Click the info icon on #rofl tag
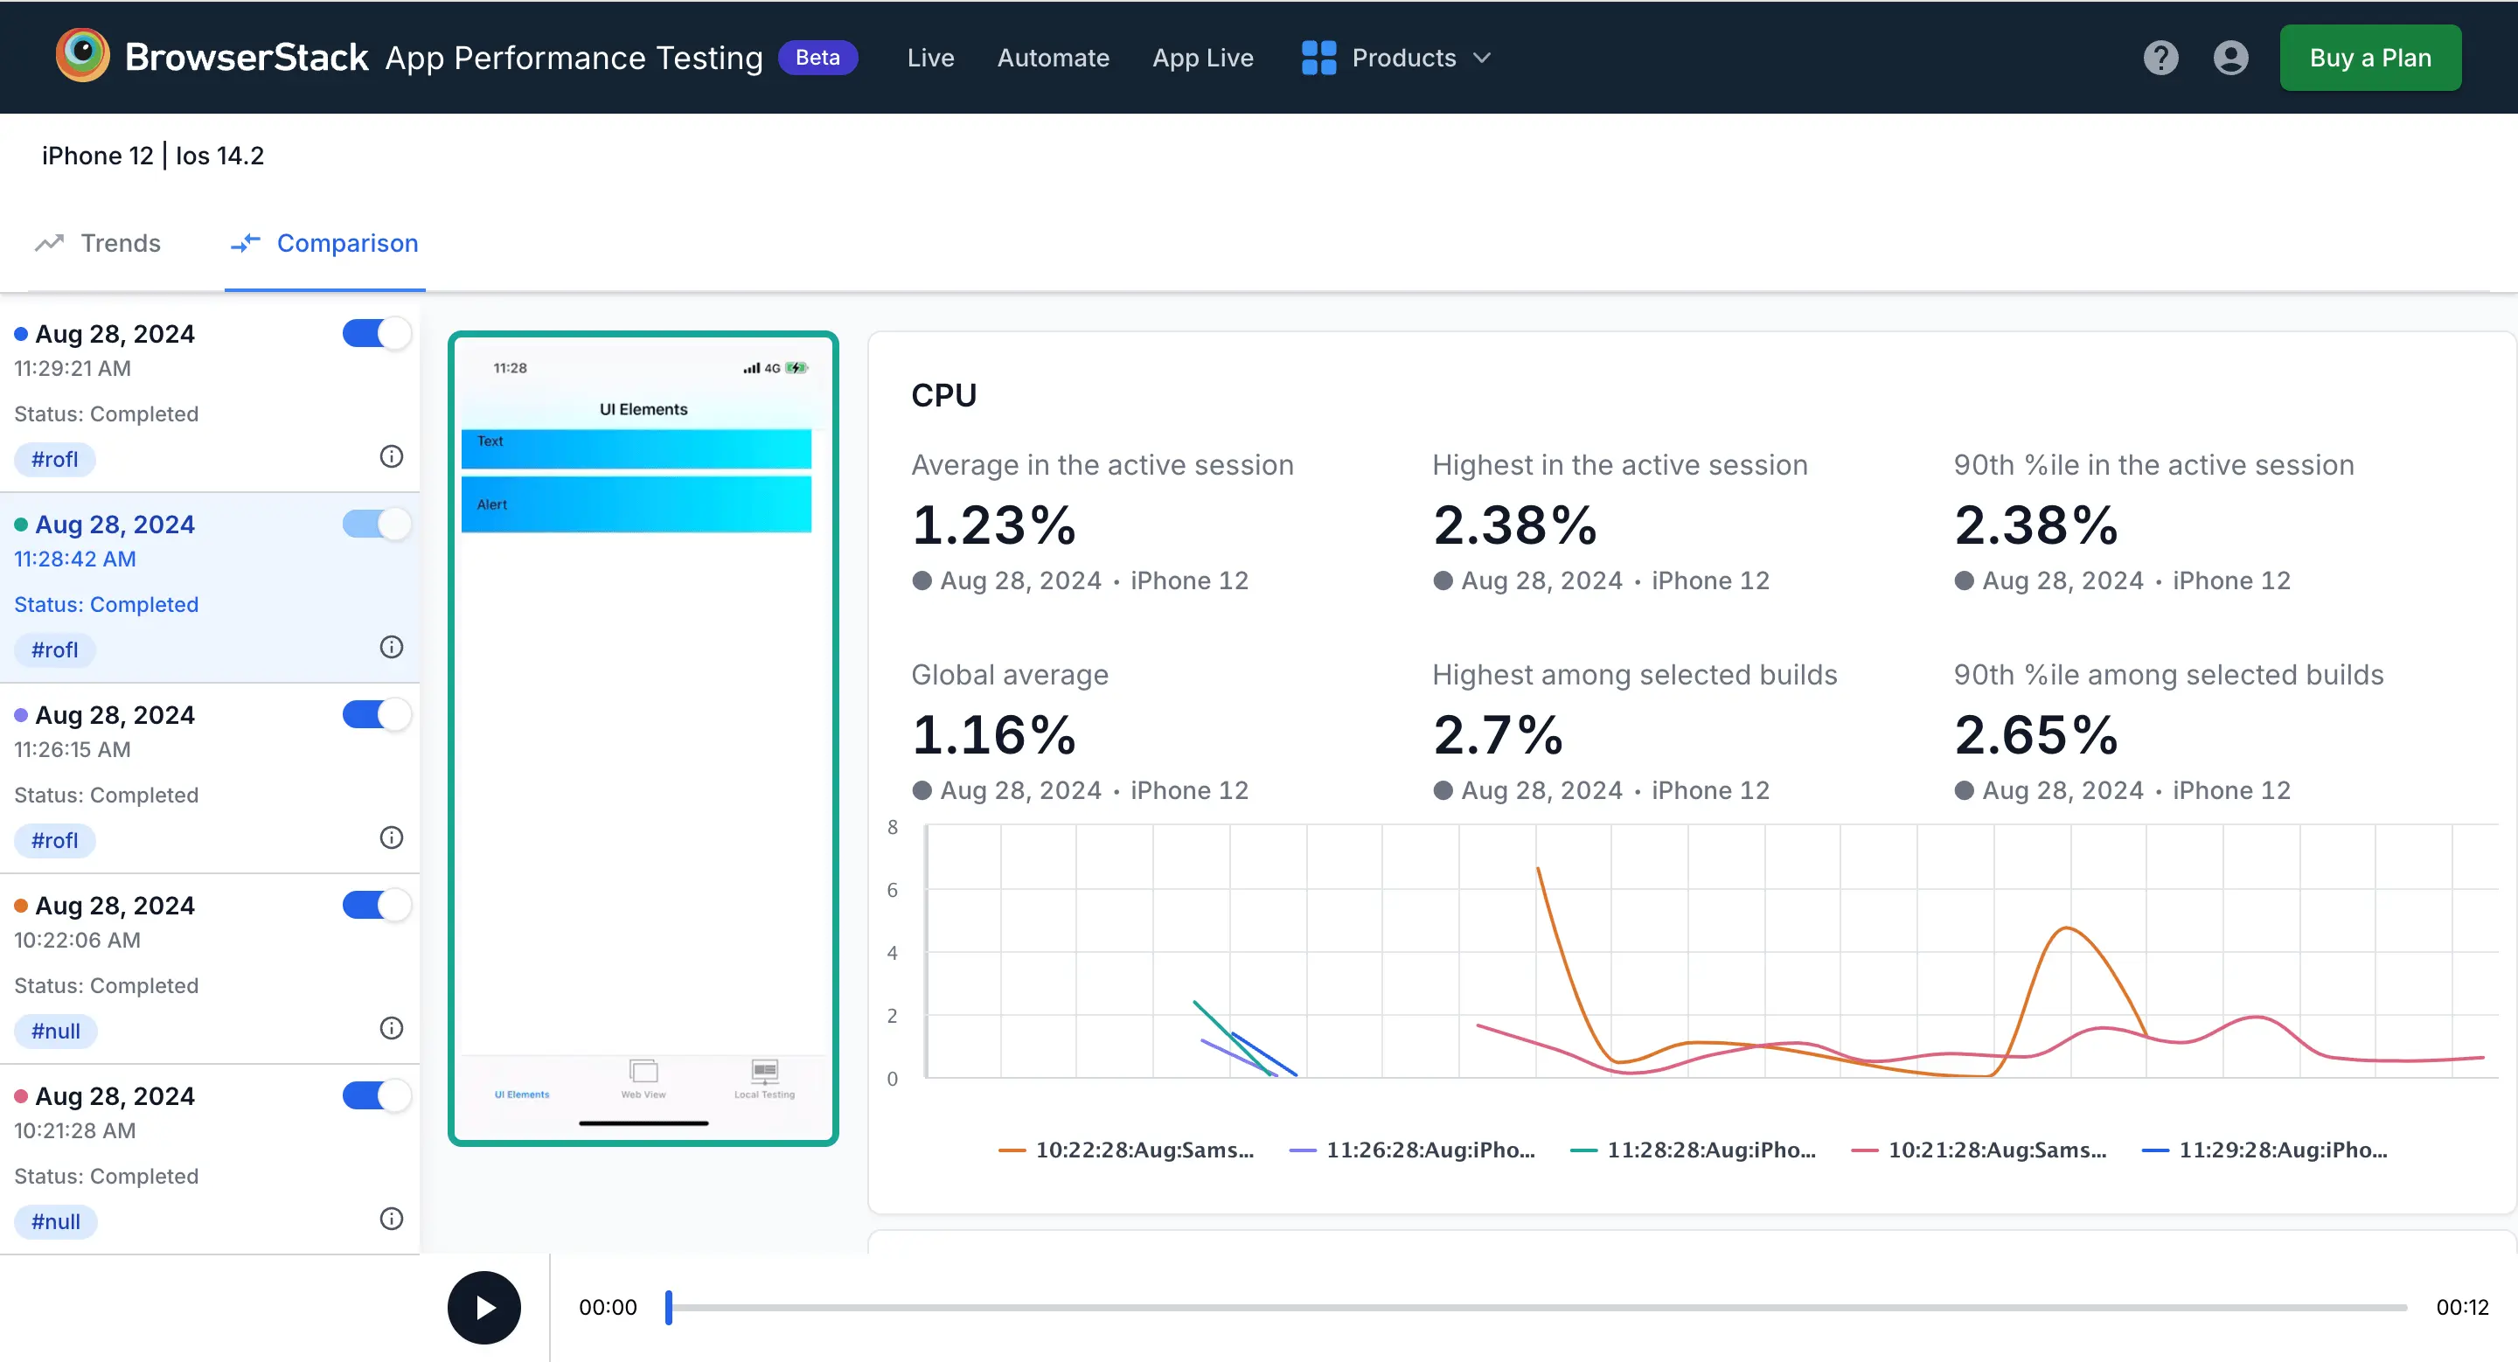 click(x=391, y=455)
